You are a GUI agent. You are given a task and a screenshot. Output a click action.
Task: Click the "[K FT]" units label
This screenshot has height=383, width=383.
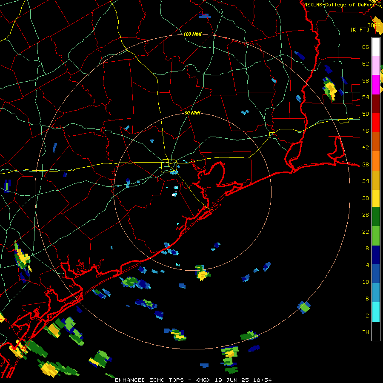360,29
